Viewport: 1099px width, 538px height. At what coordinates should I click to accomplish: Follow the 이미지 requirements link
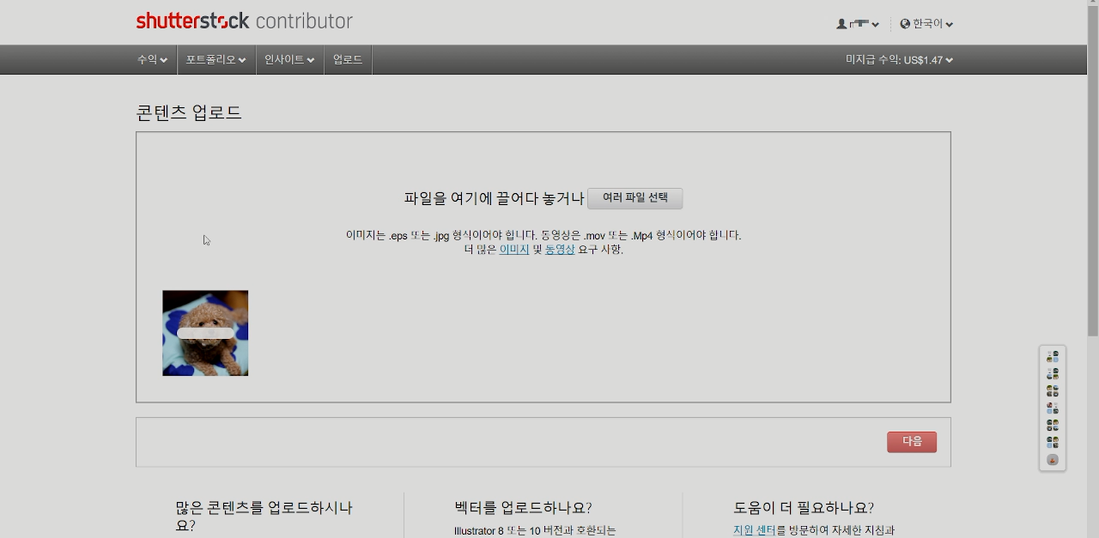(514, 250)
